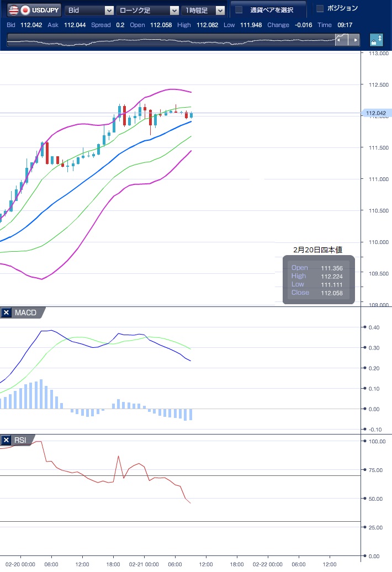Click the current price tag 112.042

coord(378,113)
